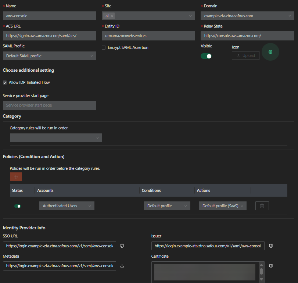This screenshot has width=298, height=283.
Task: Toggle the Visible switch off
Action: coord(206,56)
